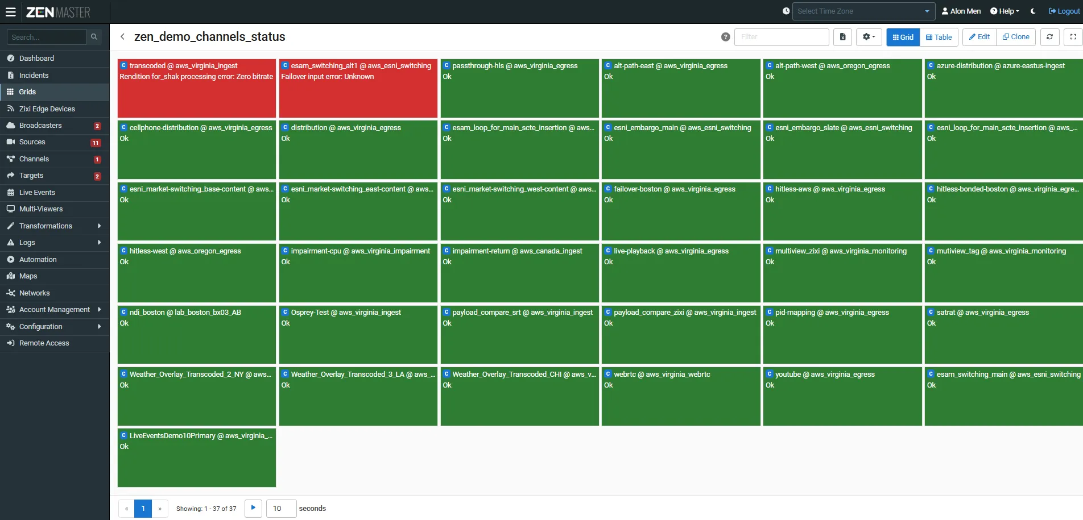The height and width of the screenshot is (520, 1083).
Task: Switch to Table view
Action: point(939,37)
